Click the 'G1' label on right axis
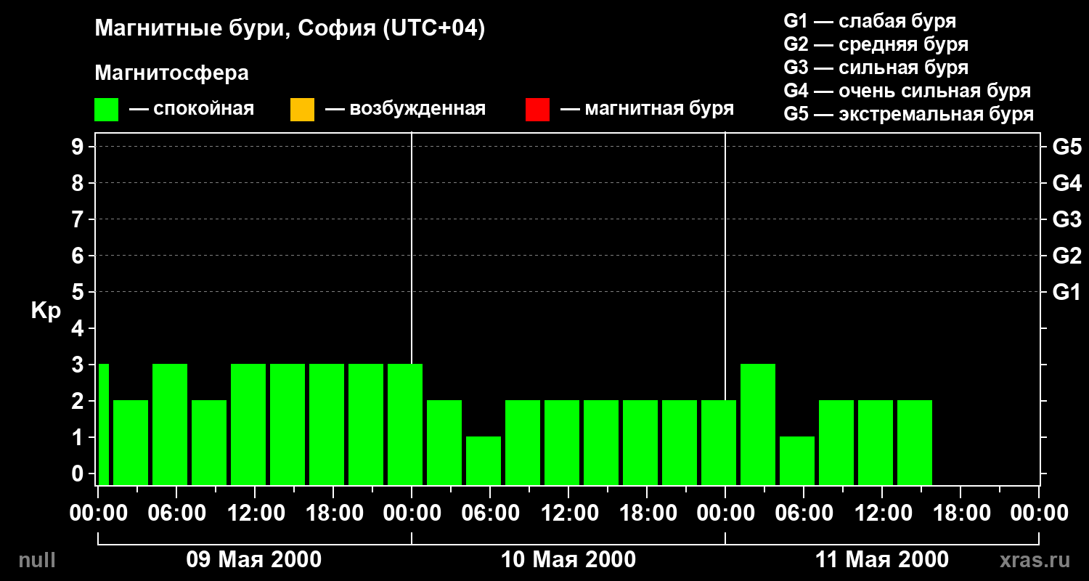This screenshot has height=581, width=1089. 1067,292
